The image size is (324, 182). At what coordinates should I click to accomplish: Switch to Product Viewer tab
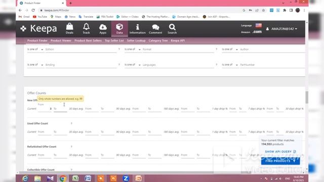point(61,40)
